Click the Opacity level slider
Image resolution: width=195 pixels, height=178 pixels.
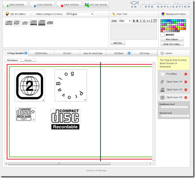pyautogui.click(x=174, y=116)
